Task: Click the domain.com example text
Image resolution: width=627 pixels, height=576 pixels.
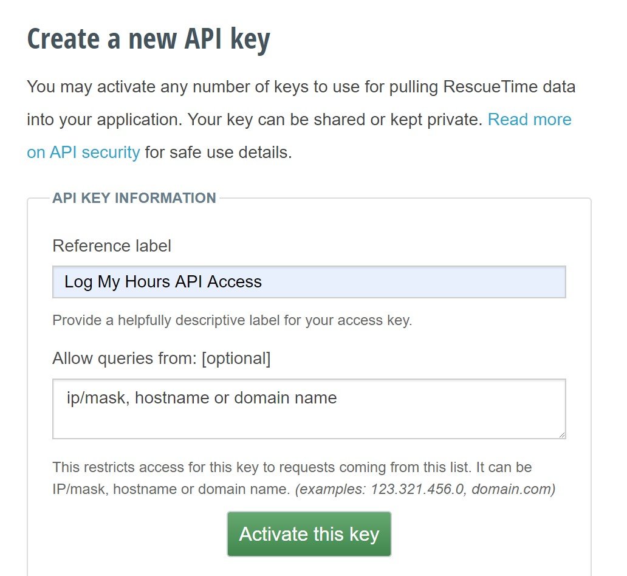Action: point(513,489)
